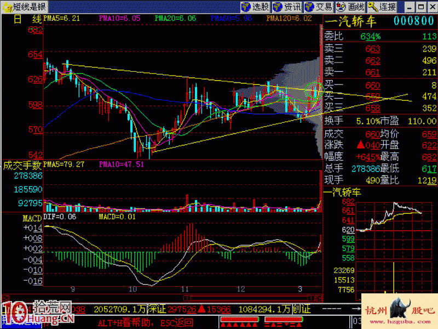This screenshot has width=438, height=329.
Task: Click the 量比 volume ratio value
Action: click(x=427, y=181)
